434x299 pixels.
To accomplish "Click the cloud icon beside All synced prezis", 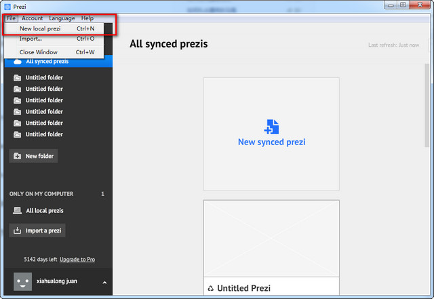I will pyautogui.click(x=18, y=62).
